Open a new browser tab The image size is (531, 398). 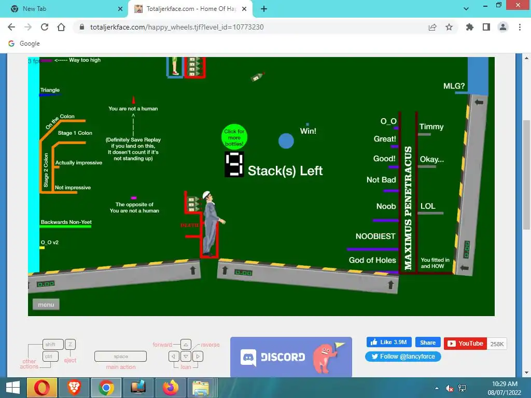click(264, 9)
